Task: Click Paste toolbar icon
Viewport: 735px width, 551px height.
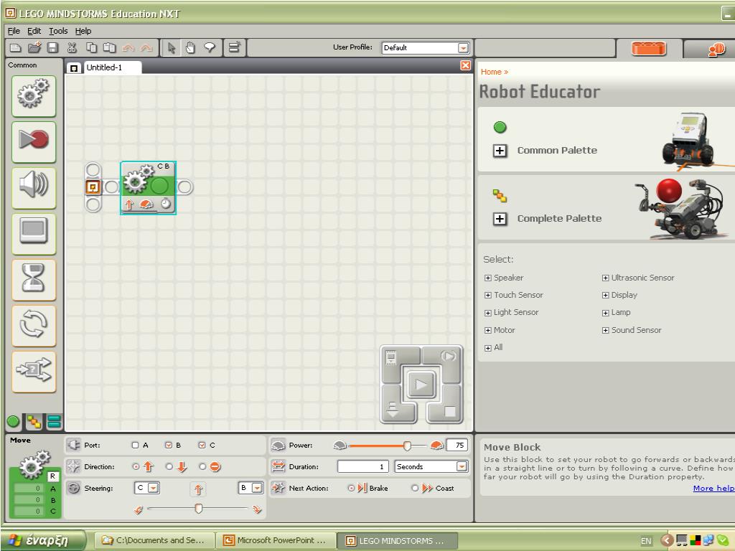Action: 110,48
